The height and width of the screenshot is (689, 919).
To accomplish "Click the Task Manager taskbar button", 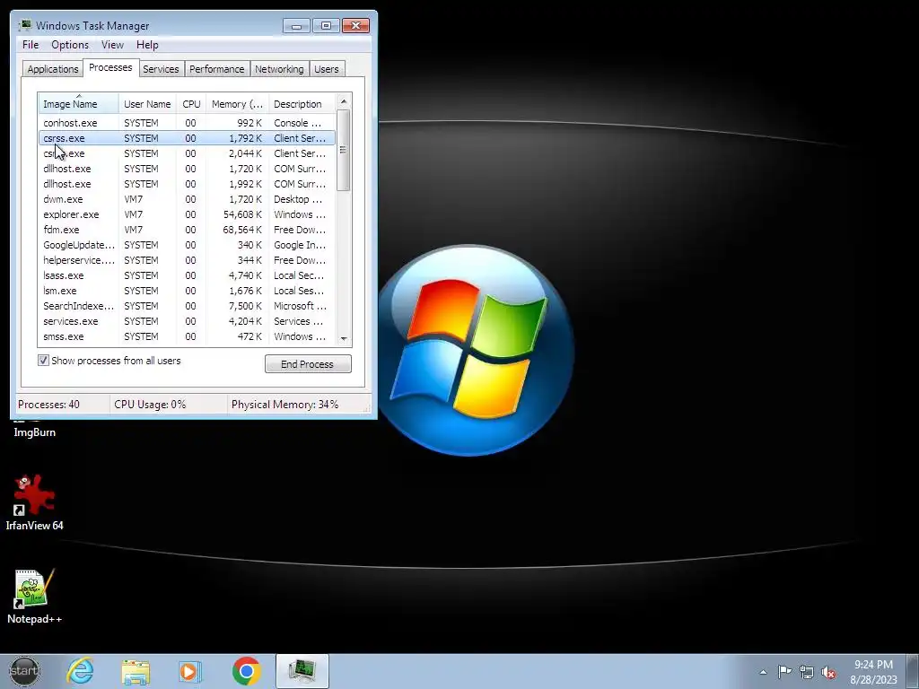I will pos(302,671).
